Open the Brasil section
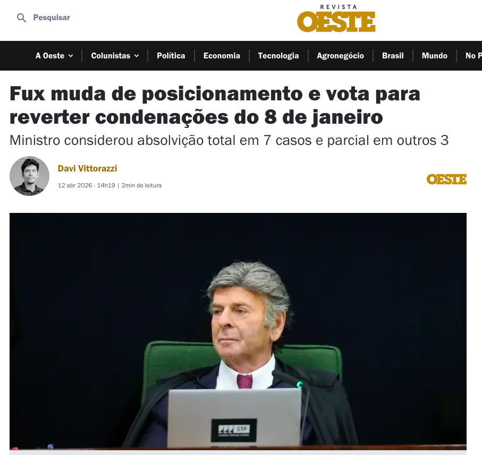This screenshot has width=482, height=455. coord(393,56)
